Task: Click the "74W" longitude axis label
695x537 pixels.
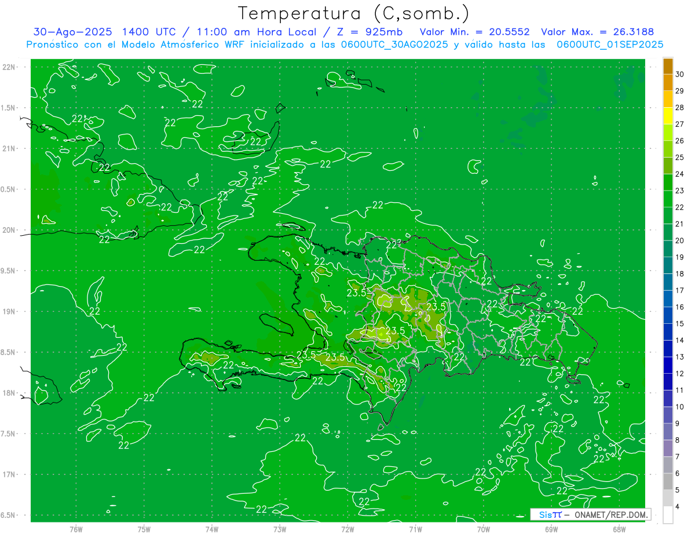Action: coord(212,529)
